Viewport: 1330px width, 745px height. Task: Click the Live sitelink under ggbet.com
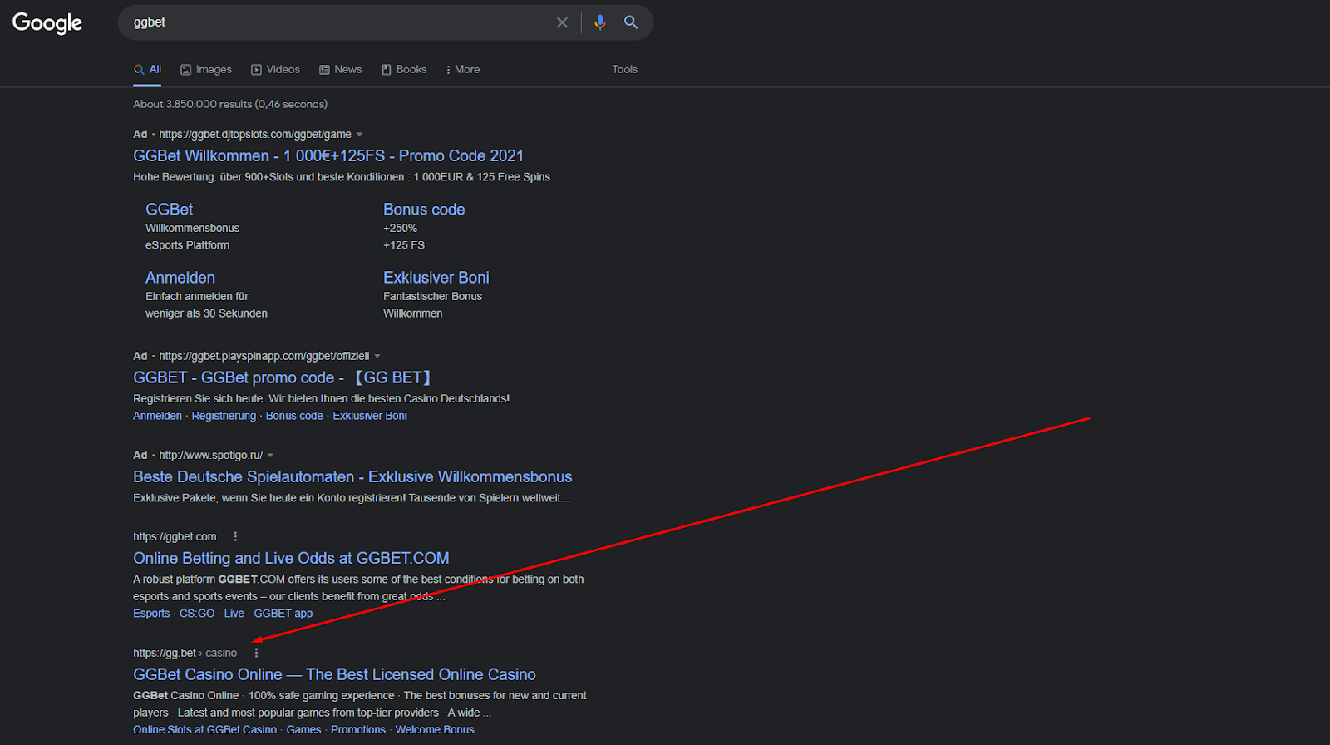234,614
